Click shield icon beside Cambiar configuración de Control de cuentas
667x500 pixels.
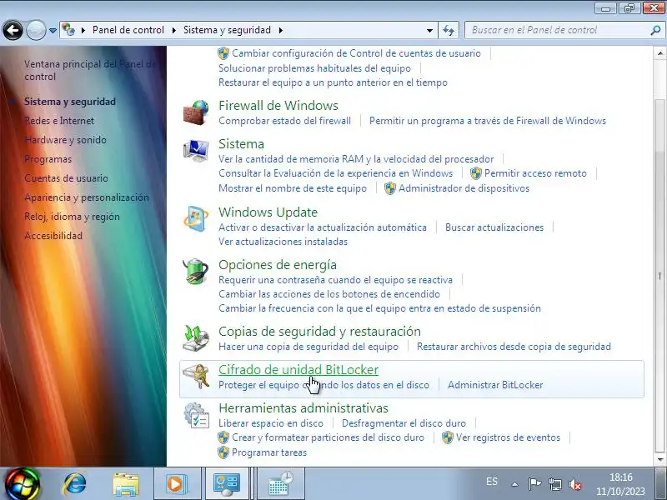[x=223, y=53]
